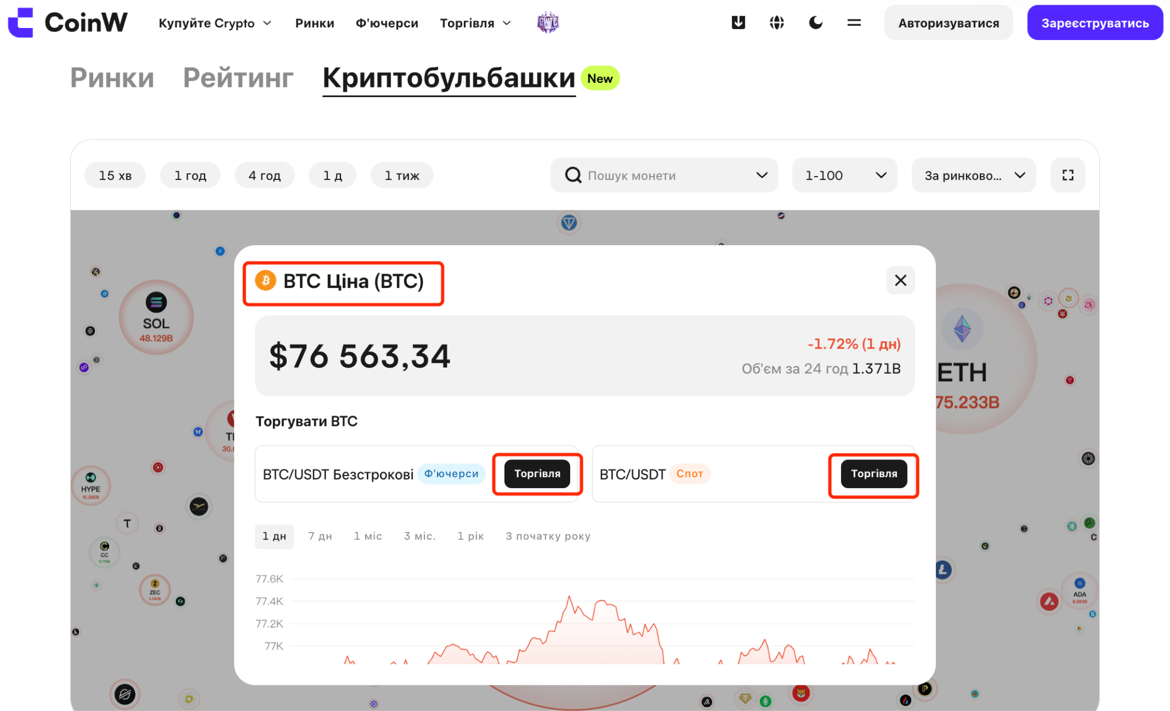Screen dimensions: 1170x711
Task: Click the $76 563,34 price value
Action: 360,355
